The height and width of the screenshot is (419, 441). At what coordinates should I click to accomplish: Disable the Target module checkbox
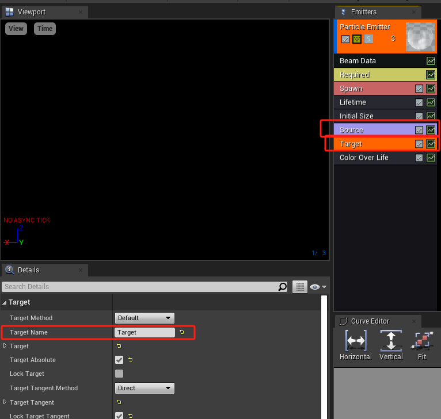point(419,144)
